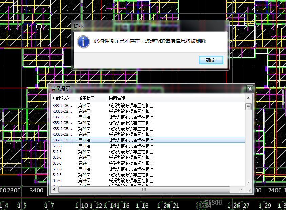
Task: Click the 问题描述 column header
Action: coord(176,98)
